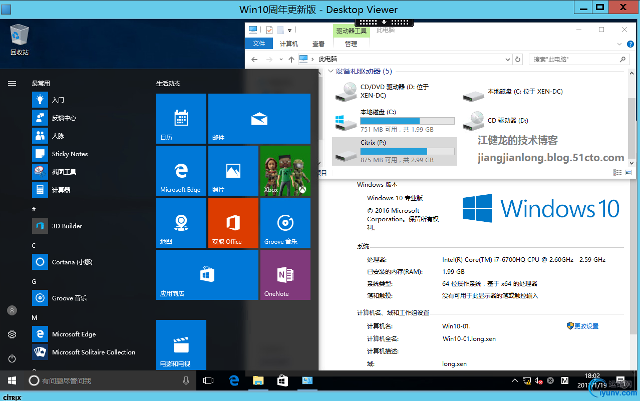640x401 pixels.
Task: Open the 管理 (Manage) ribbon tab
Action: tap(351, 44)
